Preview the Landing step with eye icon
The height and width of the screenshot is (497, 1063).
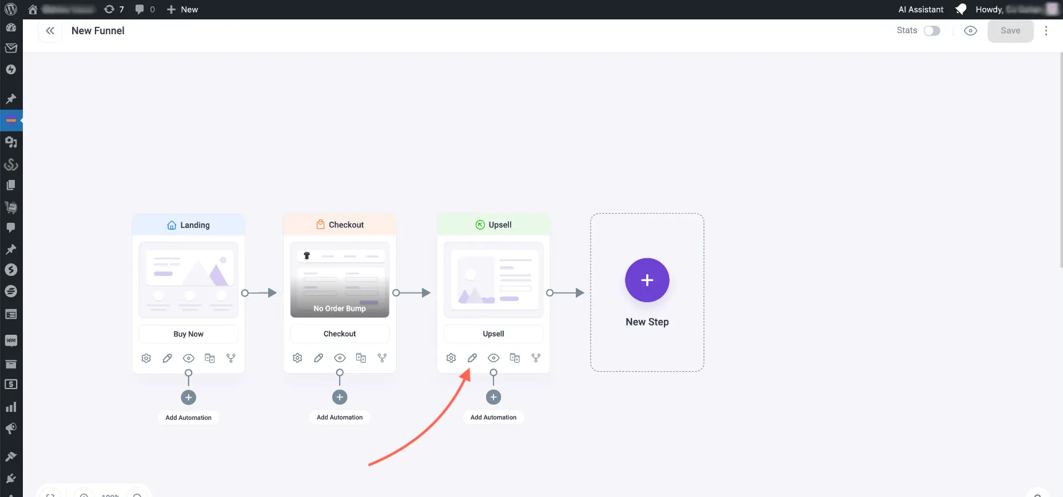tap(189, 358)
